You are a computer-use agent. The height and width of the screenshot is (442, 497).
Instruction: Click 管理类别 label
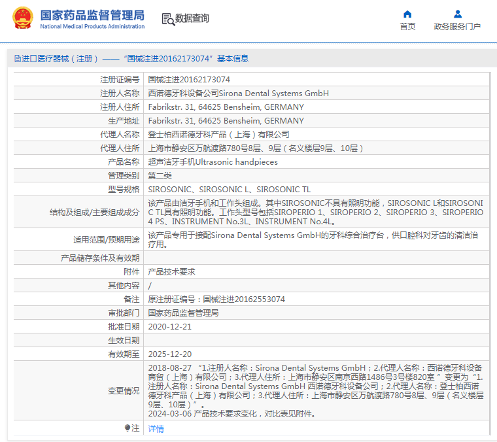coord(124,175)
